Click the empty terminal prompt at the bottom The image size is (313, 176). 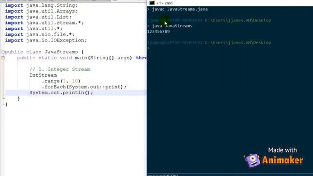coord(148,48)
